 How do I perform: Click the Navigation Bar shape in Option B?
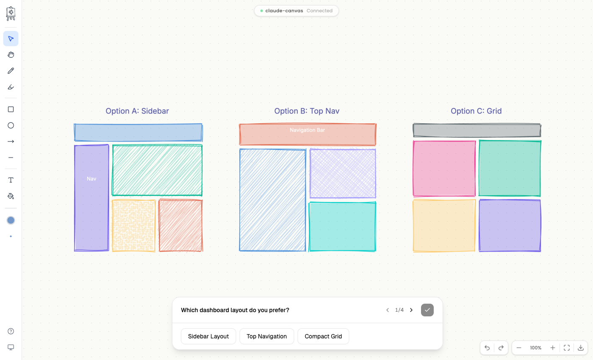(307, 133)
